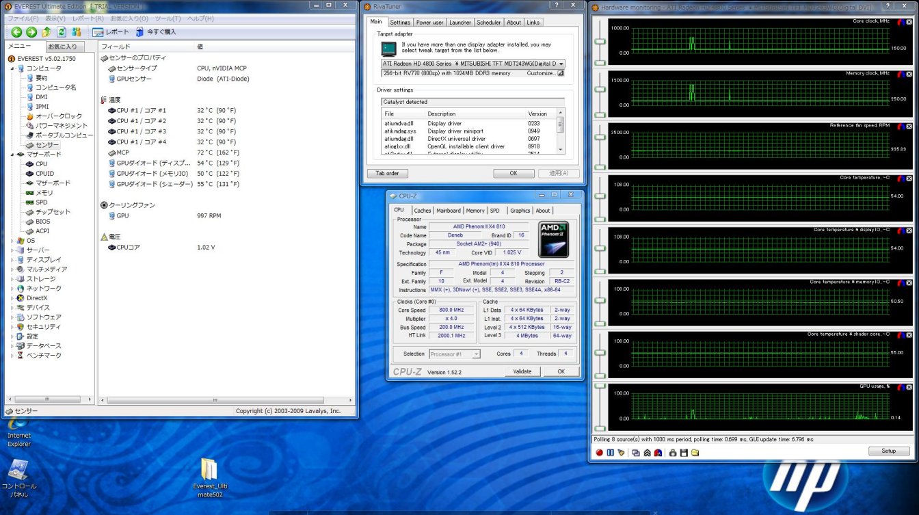Click the upper slider handle beside Core clock graph
The image size is (919, 515).
600,41
